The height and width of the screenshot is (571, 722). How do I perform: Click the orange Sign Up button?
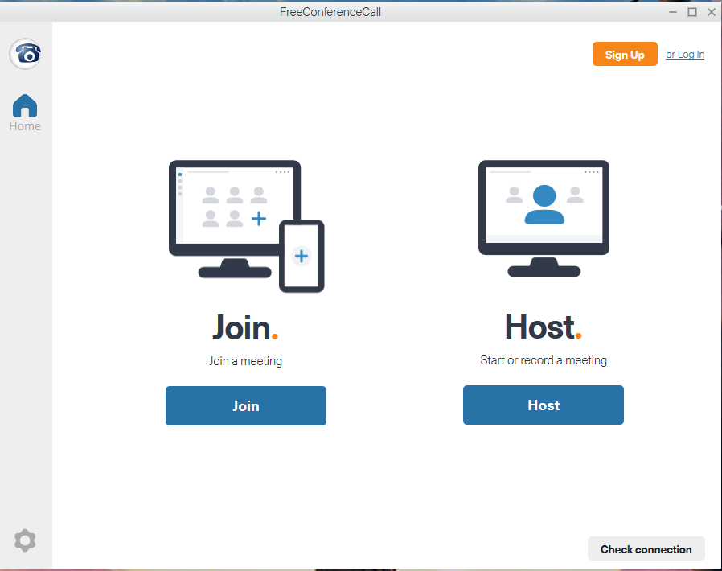pos(625,55)
